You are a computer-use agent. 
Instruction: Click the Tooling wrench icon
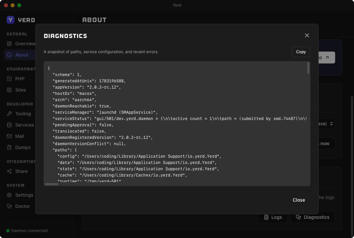[x=9, y=114]
